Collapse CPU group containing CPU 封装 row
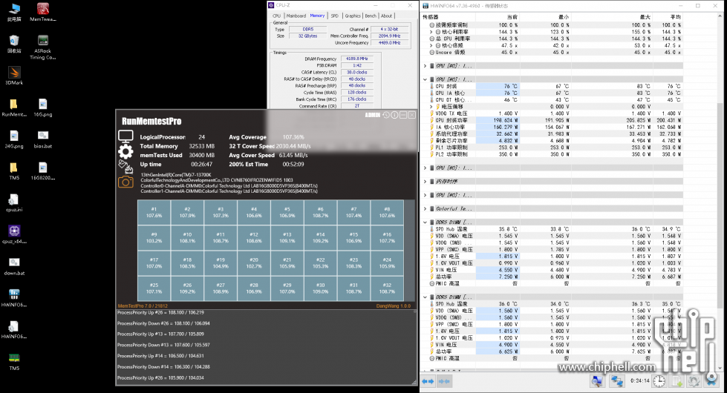This screenshot has height=393, width=727. [x=426, y=79]
